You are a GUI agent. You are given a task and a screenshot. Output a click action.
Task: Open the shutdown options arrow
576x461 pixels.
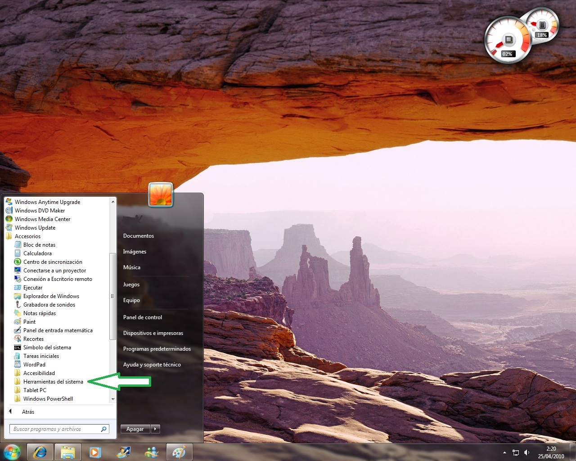[x=155, y=429]
